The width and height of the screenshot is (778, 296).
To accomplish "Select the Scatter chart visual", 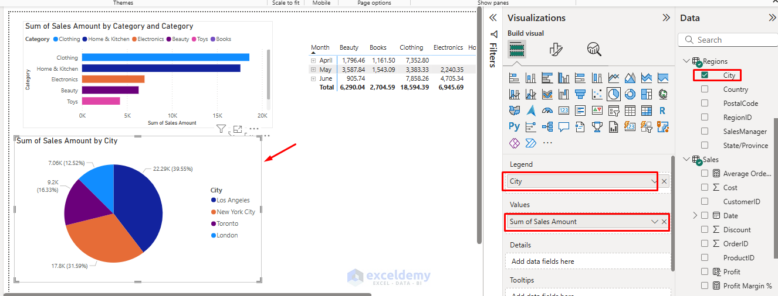I will [597, 94].
